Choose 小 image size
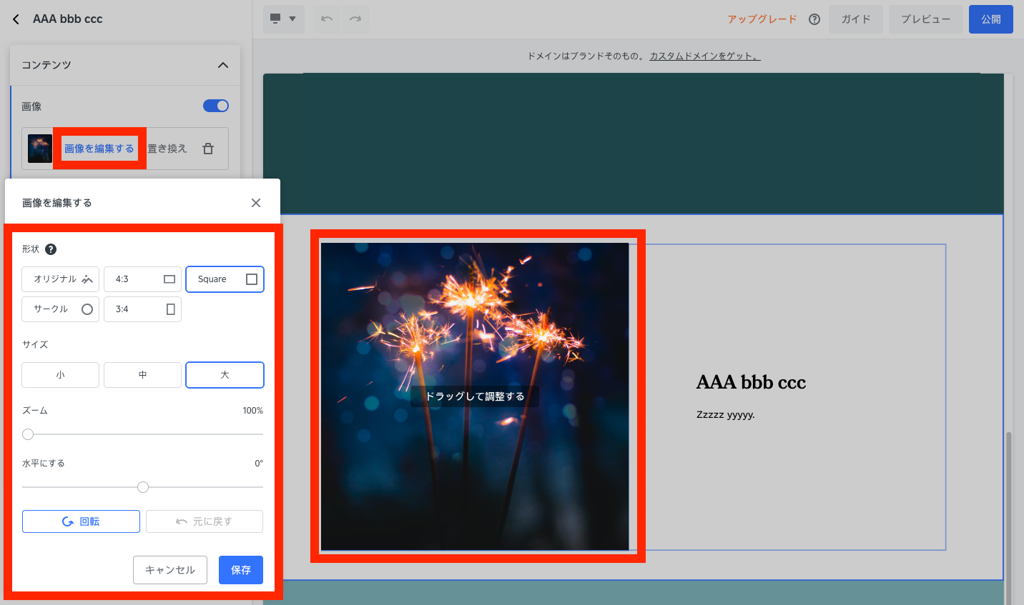The height and width of the screenshot is (605, 1024). click(x=61, y=375)
